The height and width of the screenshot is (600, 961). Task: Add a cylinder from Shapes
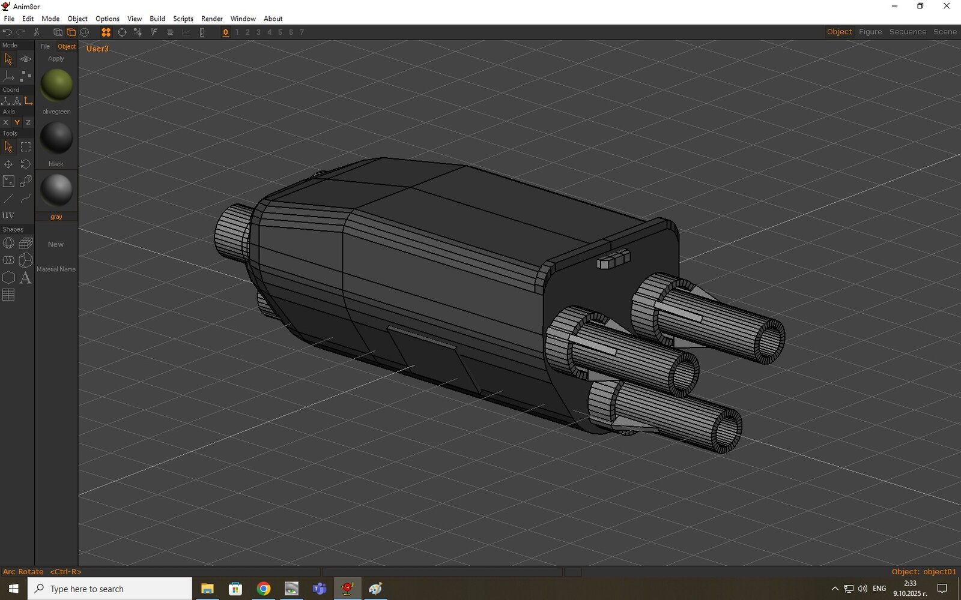(x=8, y=260)
